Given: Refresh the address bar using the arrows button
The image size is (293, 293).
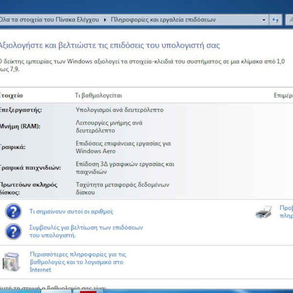Looking at the screenshot, I should pyautogui.click(x=275, y=20).
